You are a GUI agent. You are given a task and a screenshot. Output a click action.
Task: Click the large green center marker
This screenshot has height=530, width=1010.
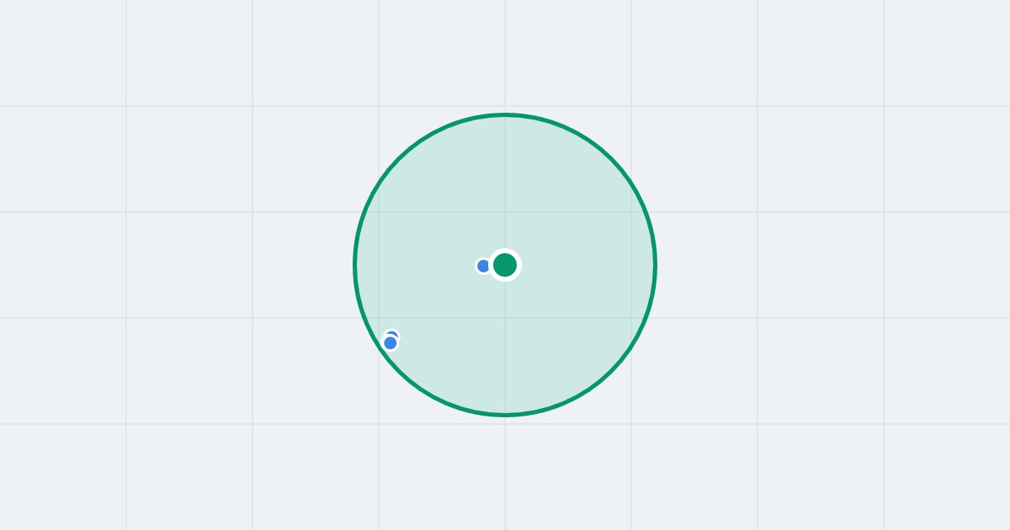point(505,265)
